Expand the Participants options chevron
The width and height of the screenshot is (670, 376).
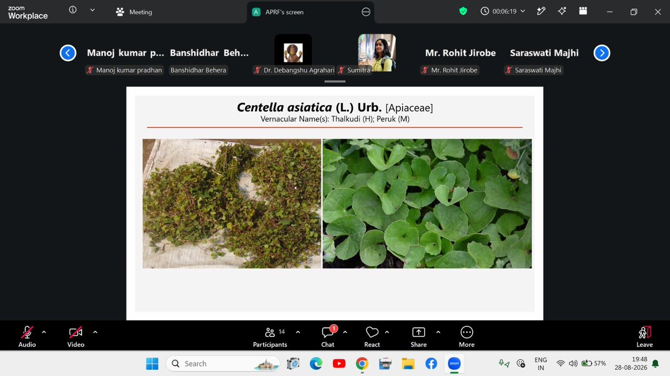pos(298,332)
